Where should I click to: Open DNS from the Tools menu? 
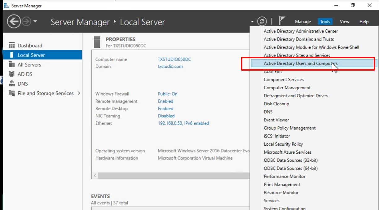(x=268, y=112)
